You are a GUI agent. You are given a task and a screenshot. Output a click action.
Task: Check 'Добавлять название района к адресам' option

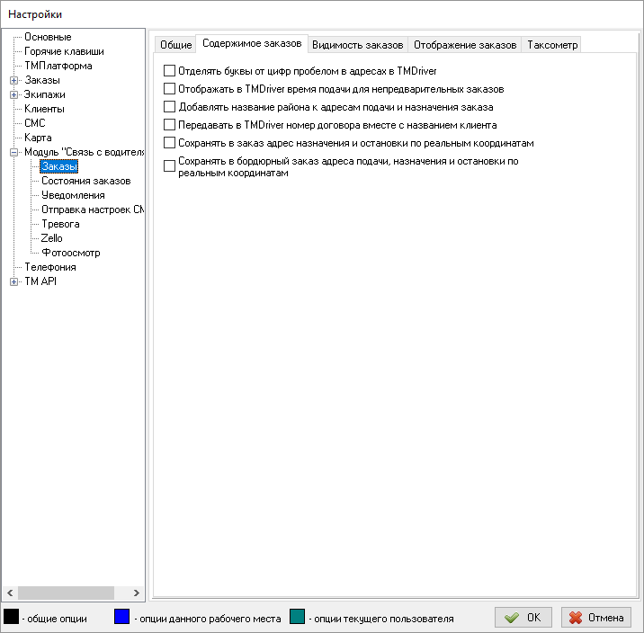point(169,107)
